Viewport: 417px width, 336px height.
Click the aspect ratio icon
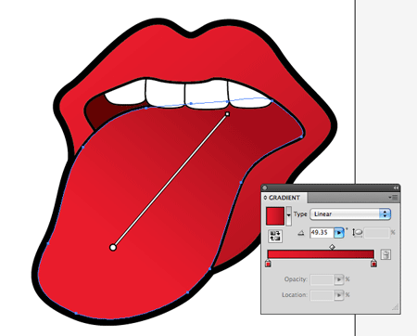[358, 233]
